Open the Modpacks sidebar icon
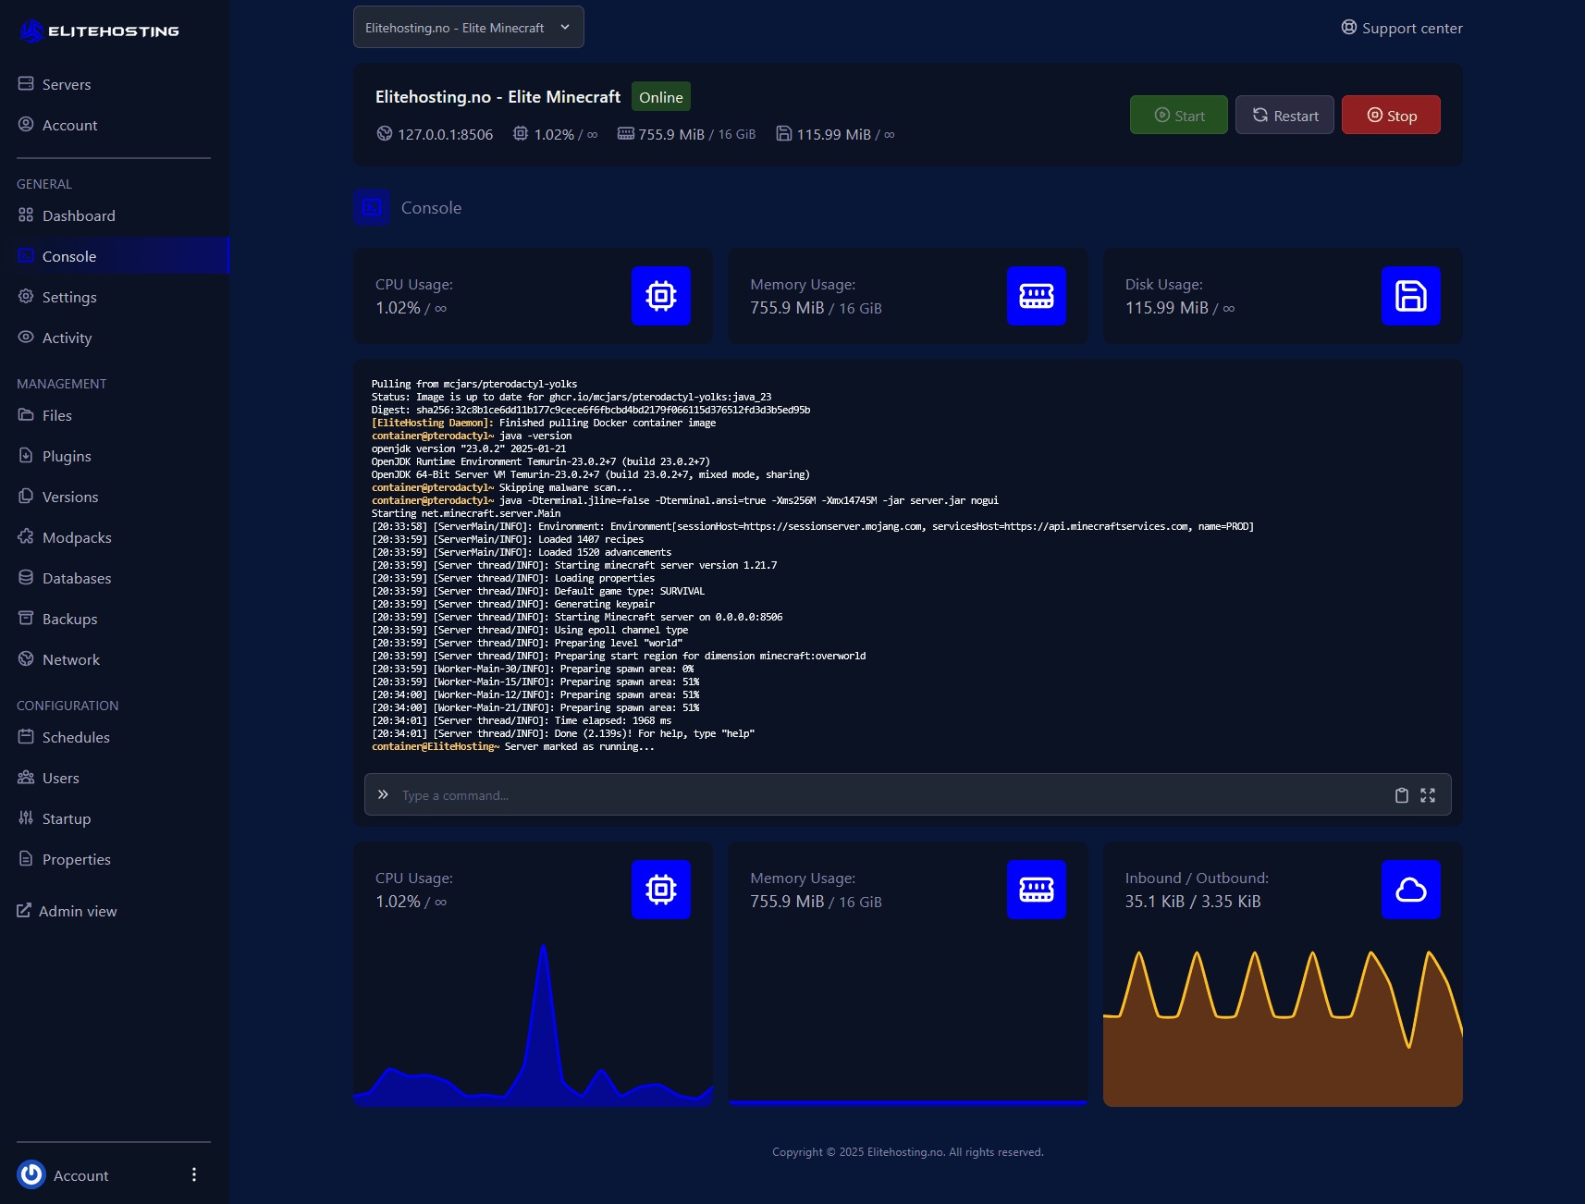 pyautogui.click(x=27, y=537)
